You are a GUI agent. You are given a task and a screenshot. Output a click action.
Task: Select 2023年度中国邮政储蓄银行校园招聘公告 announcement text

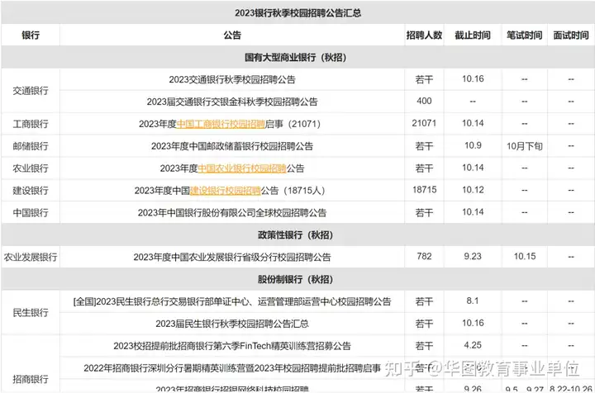tap(232, 146)
